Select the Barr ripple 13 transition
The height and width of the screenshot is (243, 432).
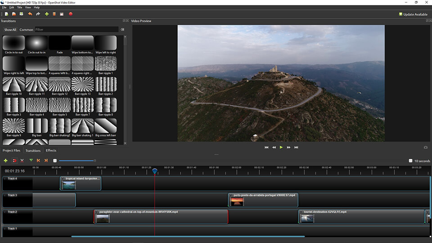(x=83, y=86)
